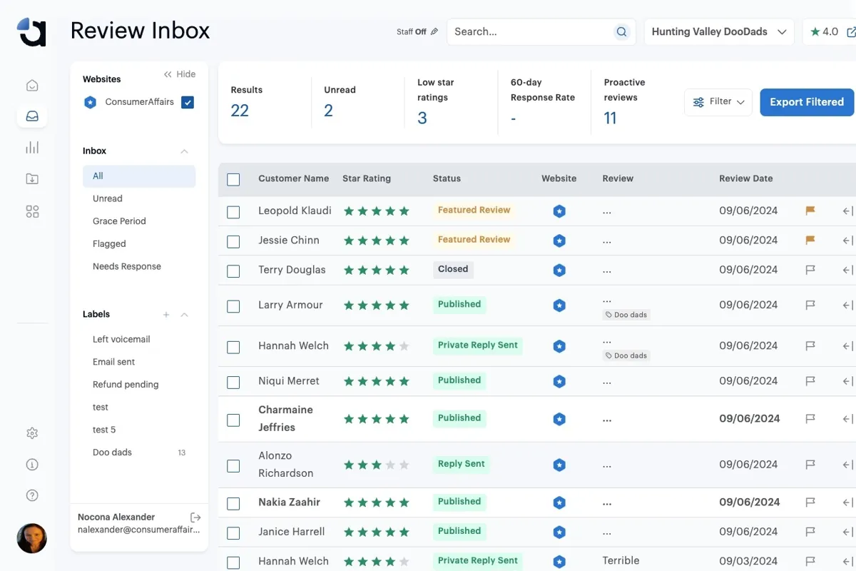Toggle the flag on Jessie Chinn's review

[810, 241]
